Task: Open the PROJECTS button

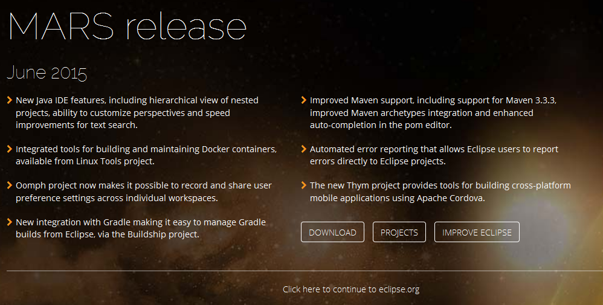Action: pos(399,232)
